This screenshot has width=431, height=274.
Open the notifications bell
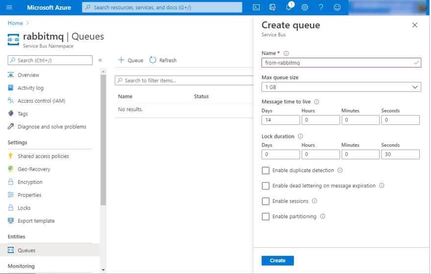288,7
